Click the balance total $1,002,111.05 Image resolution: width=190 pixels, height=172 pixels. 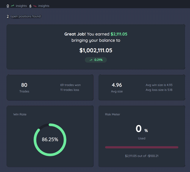click(x=96, y=50)
